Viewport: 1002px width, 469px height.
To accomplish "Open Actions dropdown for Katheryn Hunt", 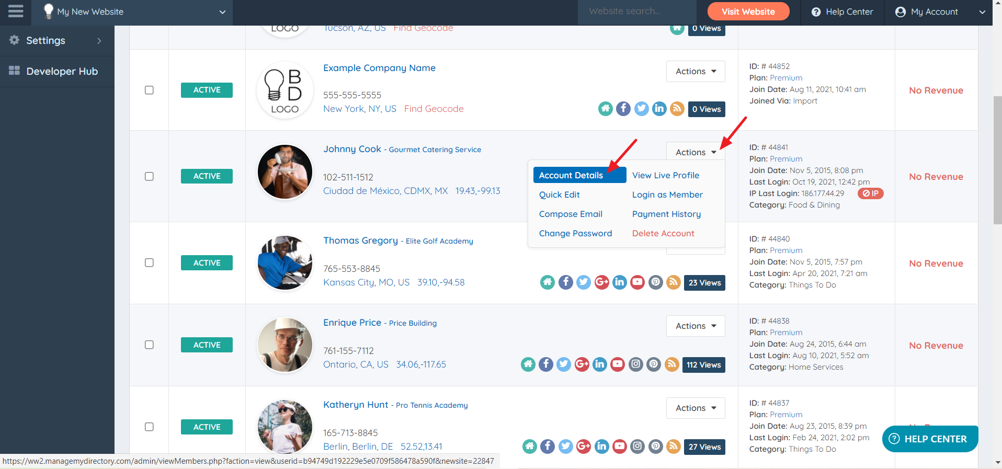I will [x=696, y=408].
